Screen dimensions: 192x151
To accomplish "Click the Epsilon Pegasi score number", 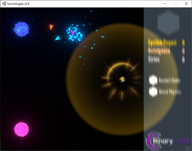I will pyautogui.click(x=183, y=42).
